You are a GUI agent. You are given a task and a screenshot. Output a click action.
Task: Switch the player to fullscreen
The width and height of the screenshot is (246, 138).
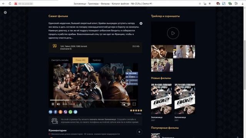pyautogui.click(x=134, y=104)
